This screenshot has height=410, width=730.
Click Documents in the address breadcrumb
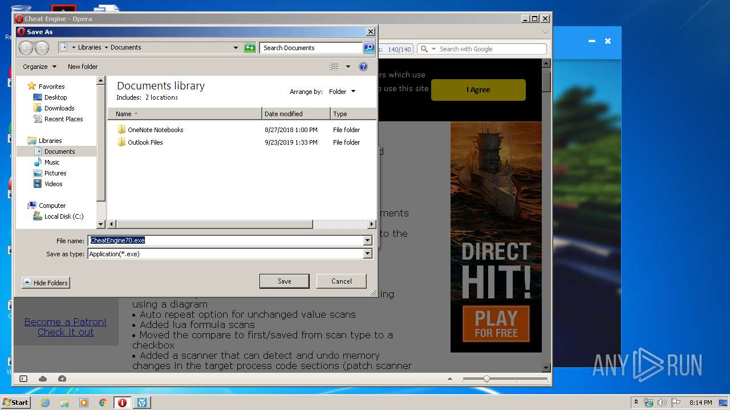tap(126, 48)
